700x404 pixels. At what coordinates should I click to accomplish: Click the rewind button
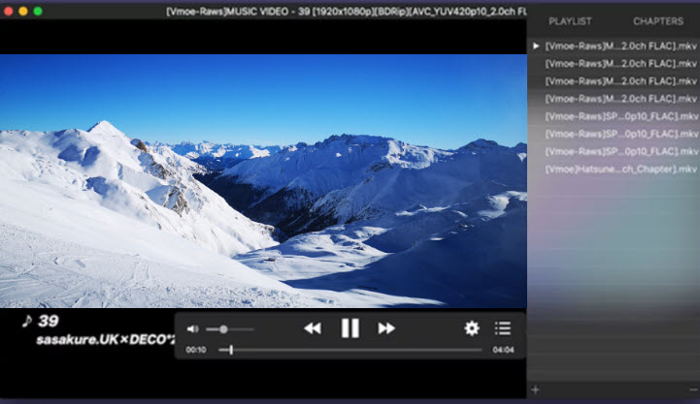coord(313,328)
